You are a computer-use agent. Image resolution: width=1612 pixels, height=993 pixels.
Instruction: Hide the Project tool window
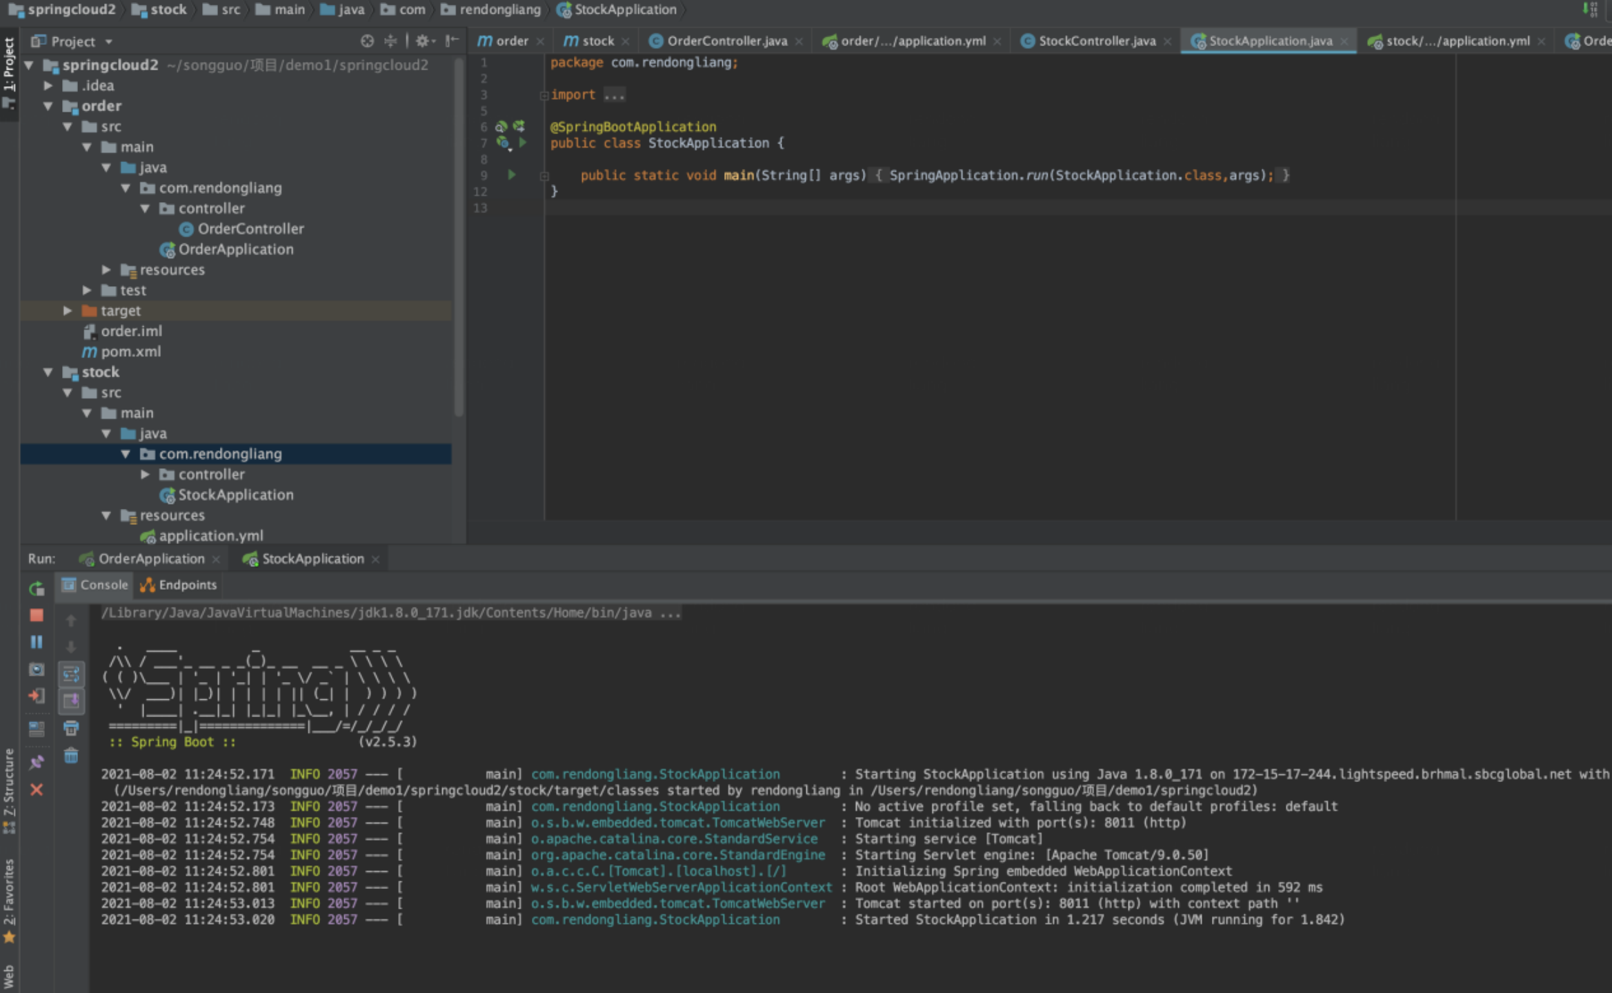[452, 41]
